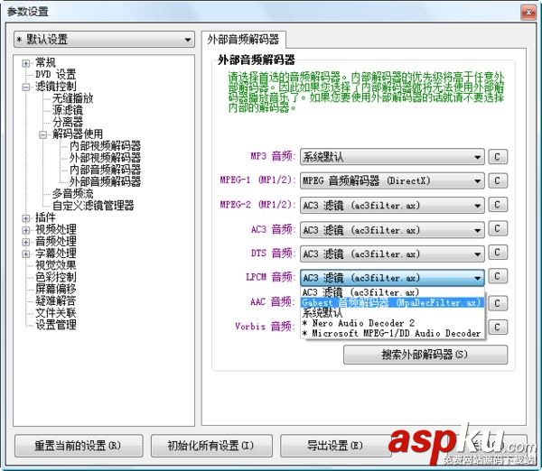Click 搜索外部解码器(S) button
542x471 pixels.
coord(425,355)
